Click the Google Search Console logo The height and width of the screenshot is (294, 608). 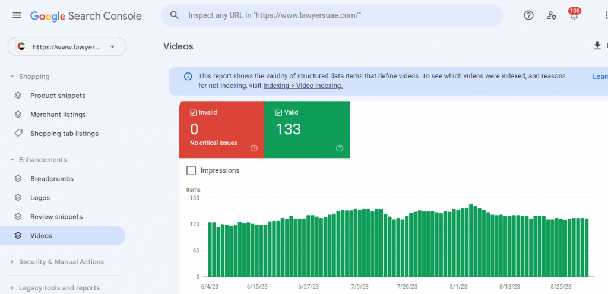tap(85, 16)
